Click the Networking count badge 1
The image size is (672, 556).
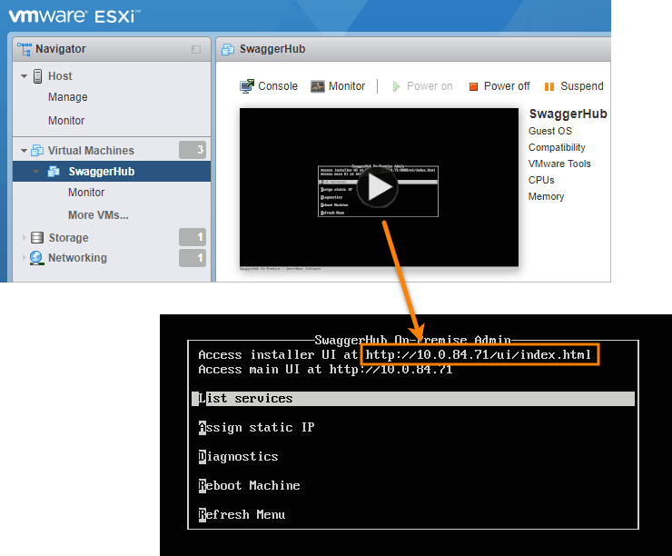pyautogui.click(x=193, y=258)
